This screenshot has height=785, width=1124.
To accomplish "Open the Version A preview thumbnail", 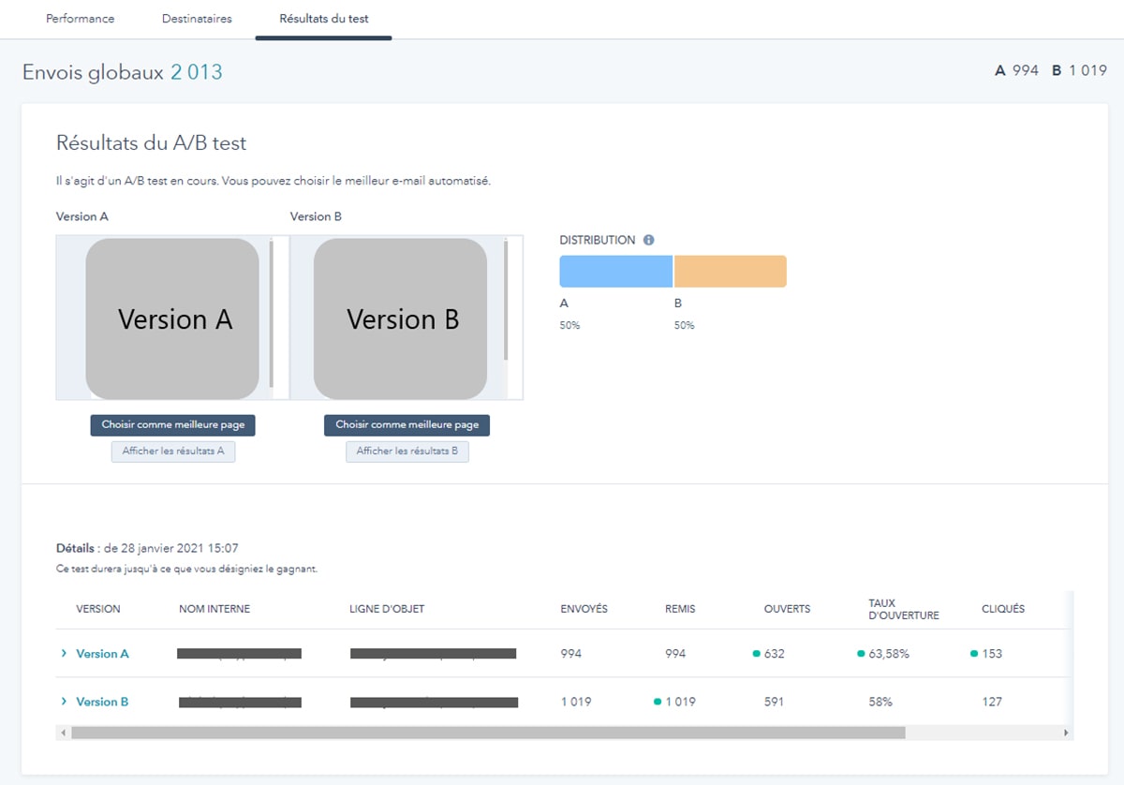I will pos(172,318).
